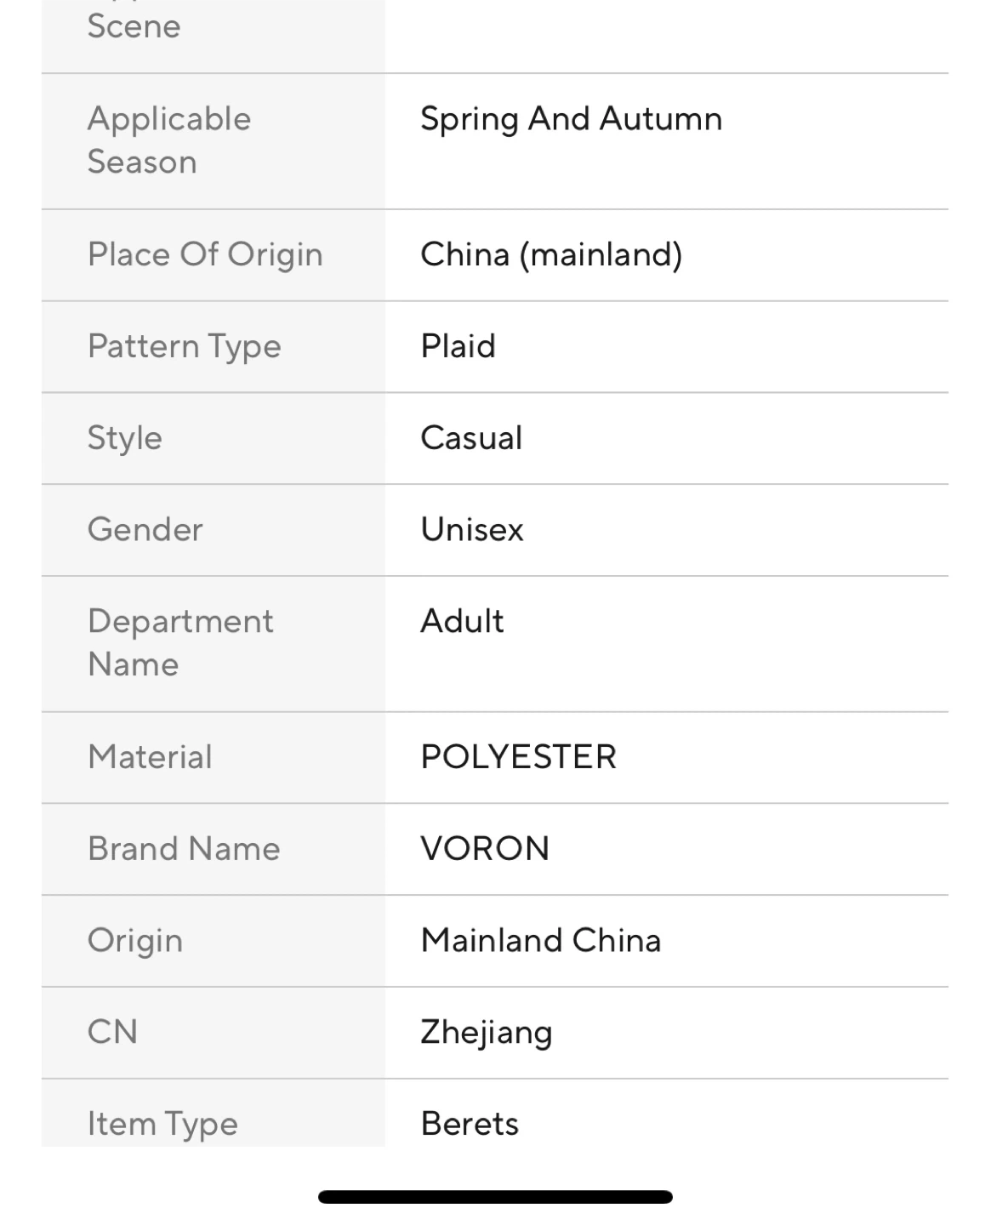Screen dimensions: 991x1225
Task: Tap the Department Name label
Action: coord(180,642)
